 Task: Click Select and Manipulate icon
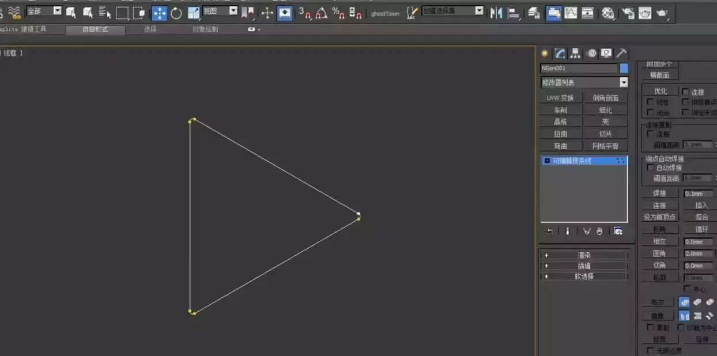267,13
